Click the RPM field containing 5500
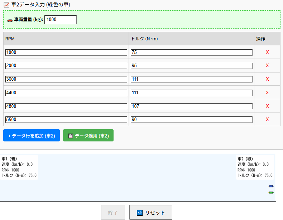The width and height of the screenshot is (283, 220). pyautogui.click(x=66, y=119)
